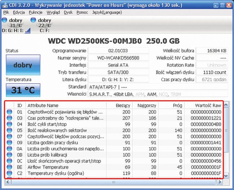Click the horizontal scroll left arrow
Viewport: 234px width, 190px height.
click(8, 182)
